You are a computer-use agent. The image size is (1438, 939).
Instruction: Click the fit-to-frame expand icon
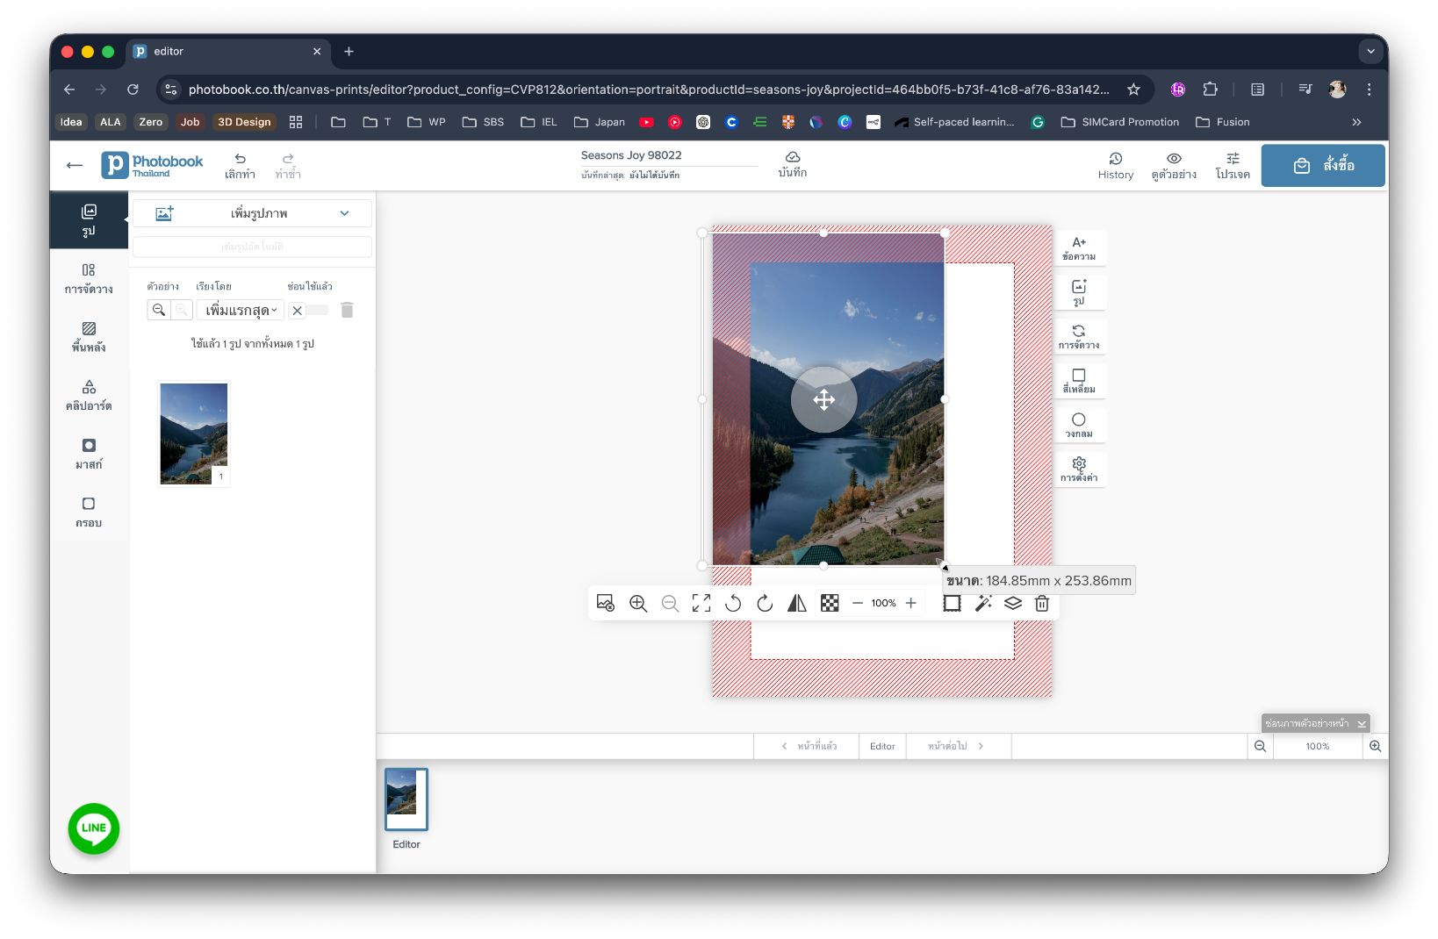pyautogui.click(x=701, y=603)
